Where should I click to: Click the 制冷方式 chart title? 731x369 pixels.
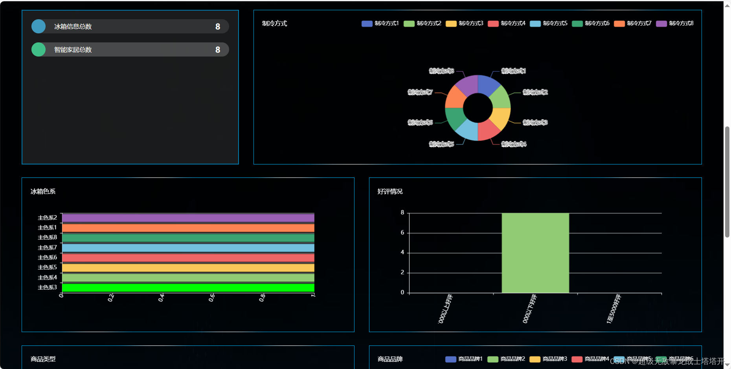coord(275,24)
